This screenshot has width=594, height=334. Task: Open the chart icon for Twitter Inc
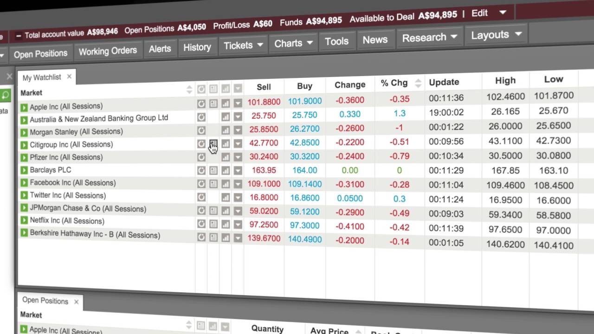coord(226,198)
